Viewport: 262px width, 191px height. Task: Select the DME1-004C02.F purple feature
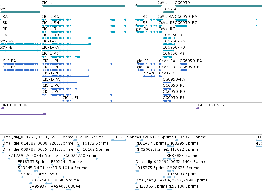pyautogui.click(x=2, y=108)
